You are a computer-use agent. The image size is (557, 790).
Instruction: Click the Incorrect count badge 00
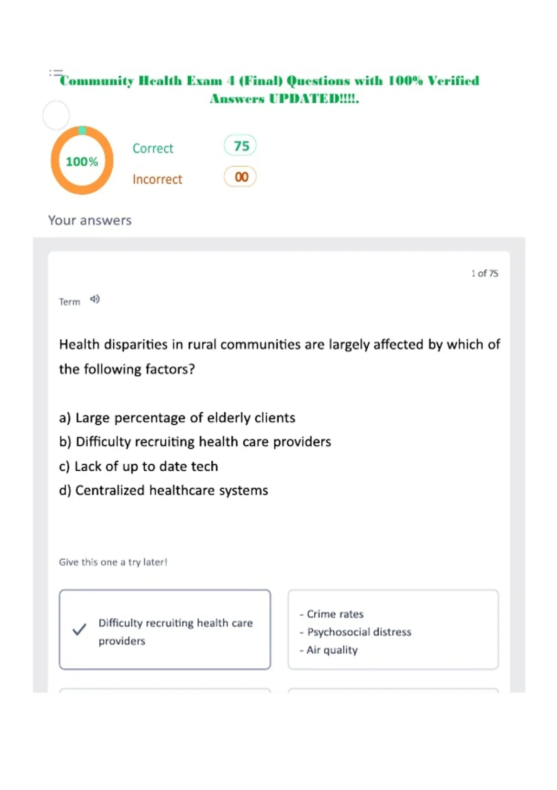[x=240, y=177]
